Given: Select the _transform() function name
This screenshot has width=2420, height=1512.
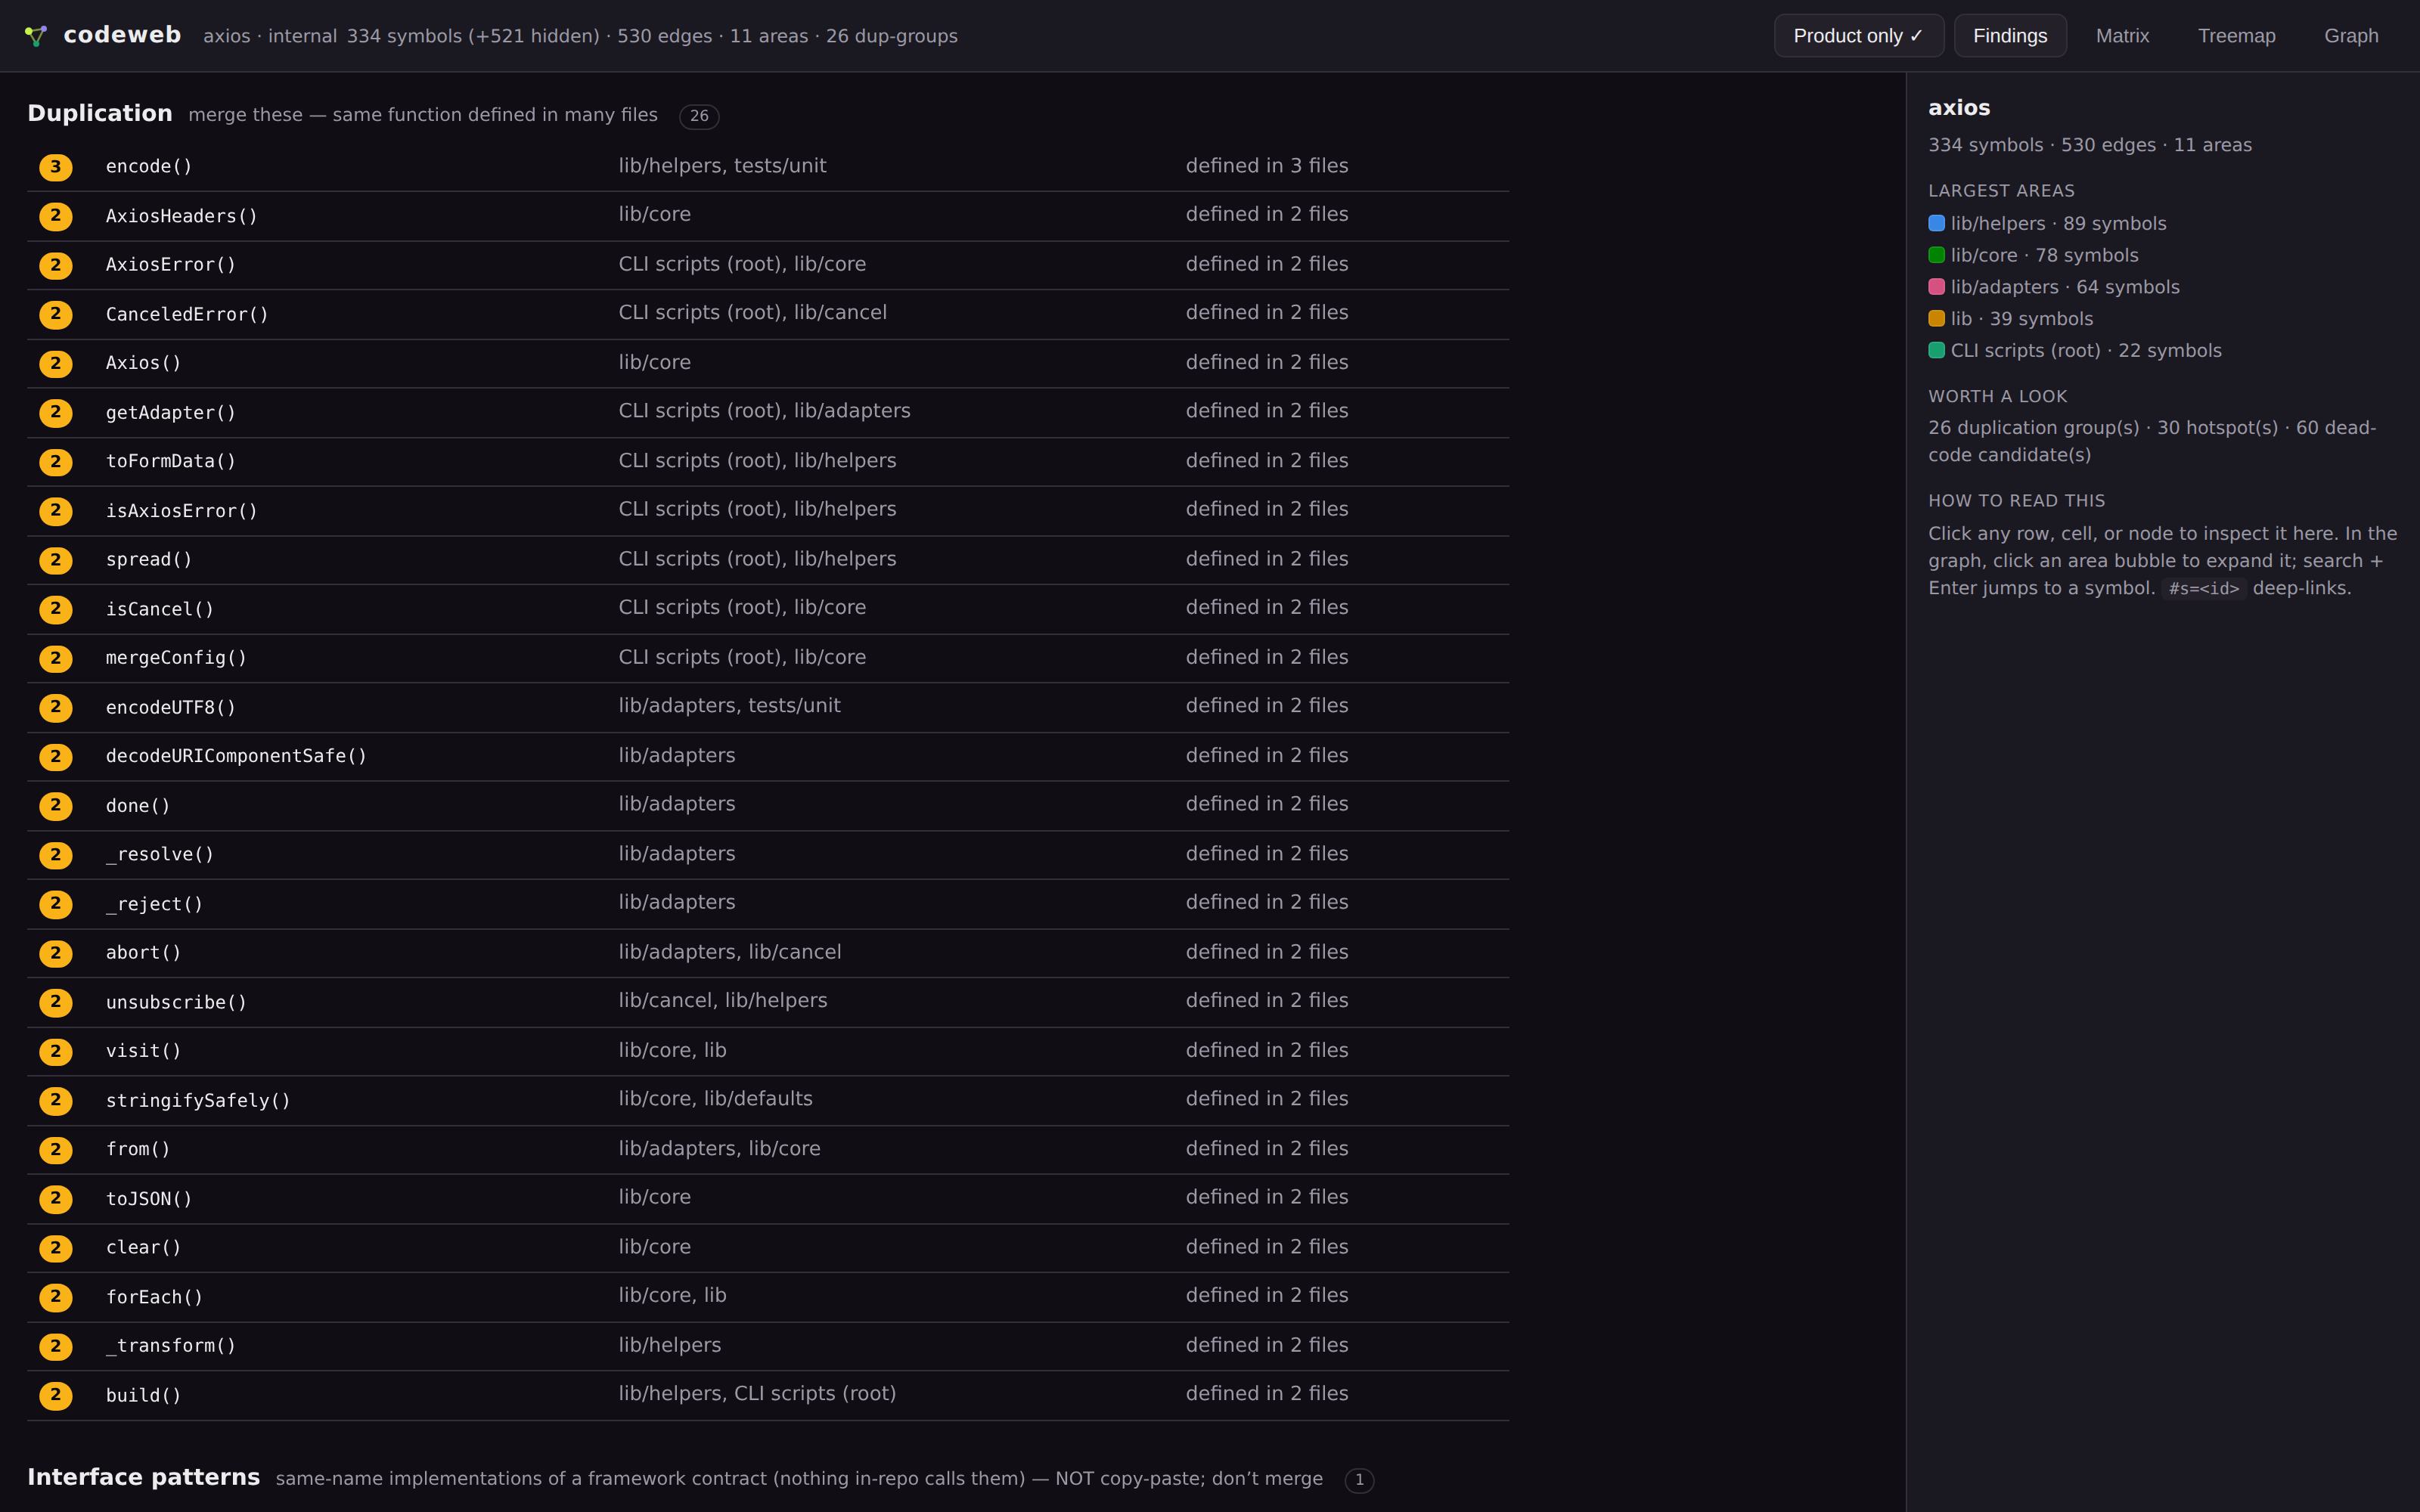Looking at the screenshot, I should 171,1346.
